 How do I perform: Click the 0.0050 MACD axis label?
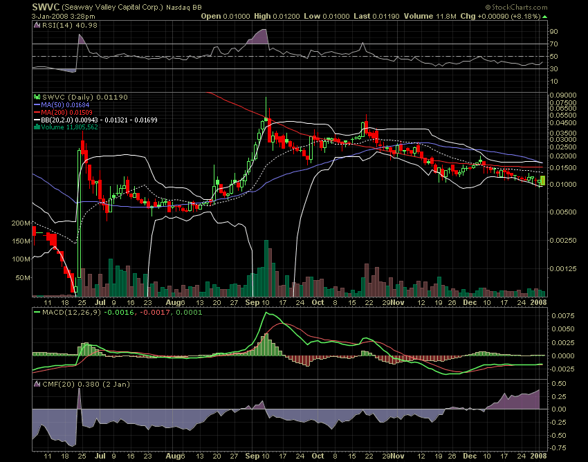coord(562,329)
